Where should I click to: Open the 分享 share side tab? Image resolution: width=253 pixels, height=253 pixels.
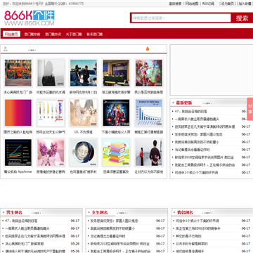pyautogui.click(x=250, y=109)
